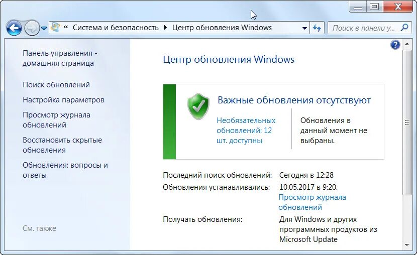This screenshot has height=255, width=417.
Task: Click the breadcrumb overflow chevron «
Action: (66, 27)
